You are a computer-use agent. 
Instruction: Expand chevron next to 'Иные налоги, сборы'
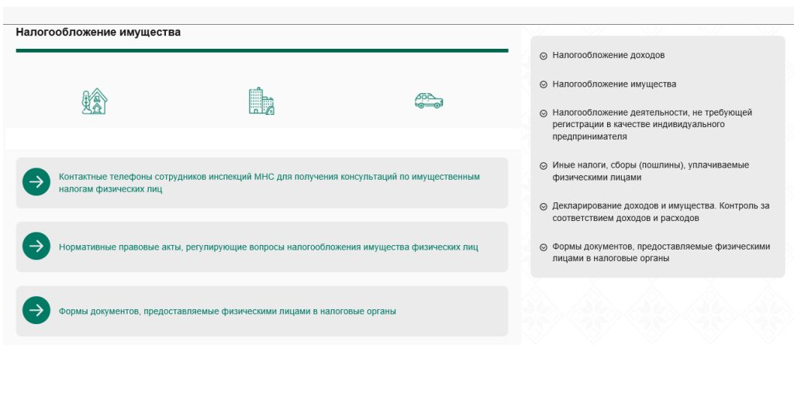544,165
